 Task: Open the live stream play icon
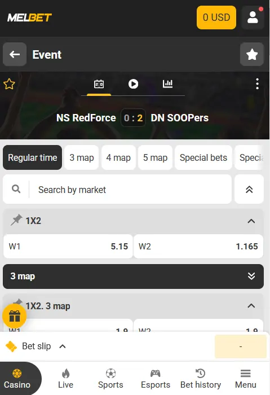click(x=133, y=84)
